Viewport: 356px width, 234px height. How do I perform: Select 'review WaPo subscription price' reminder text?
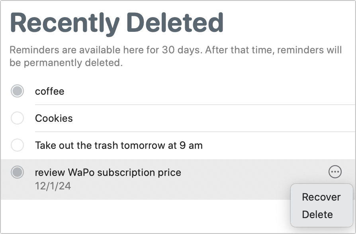[x=108, y=172]
